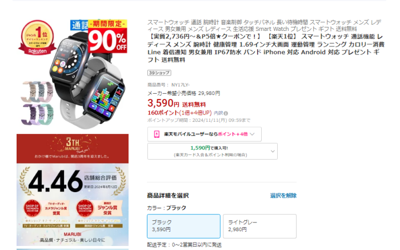Click the product title text

[266, 48]
